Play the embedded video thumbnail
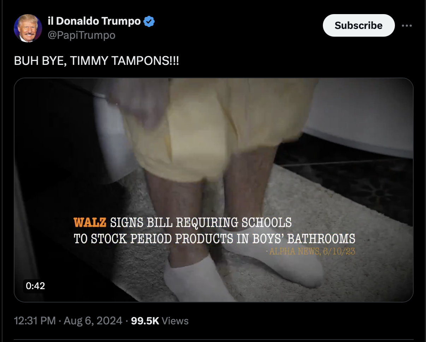This screenshot has height=342, width=426. point(214,190)
